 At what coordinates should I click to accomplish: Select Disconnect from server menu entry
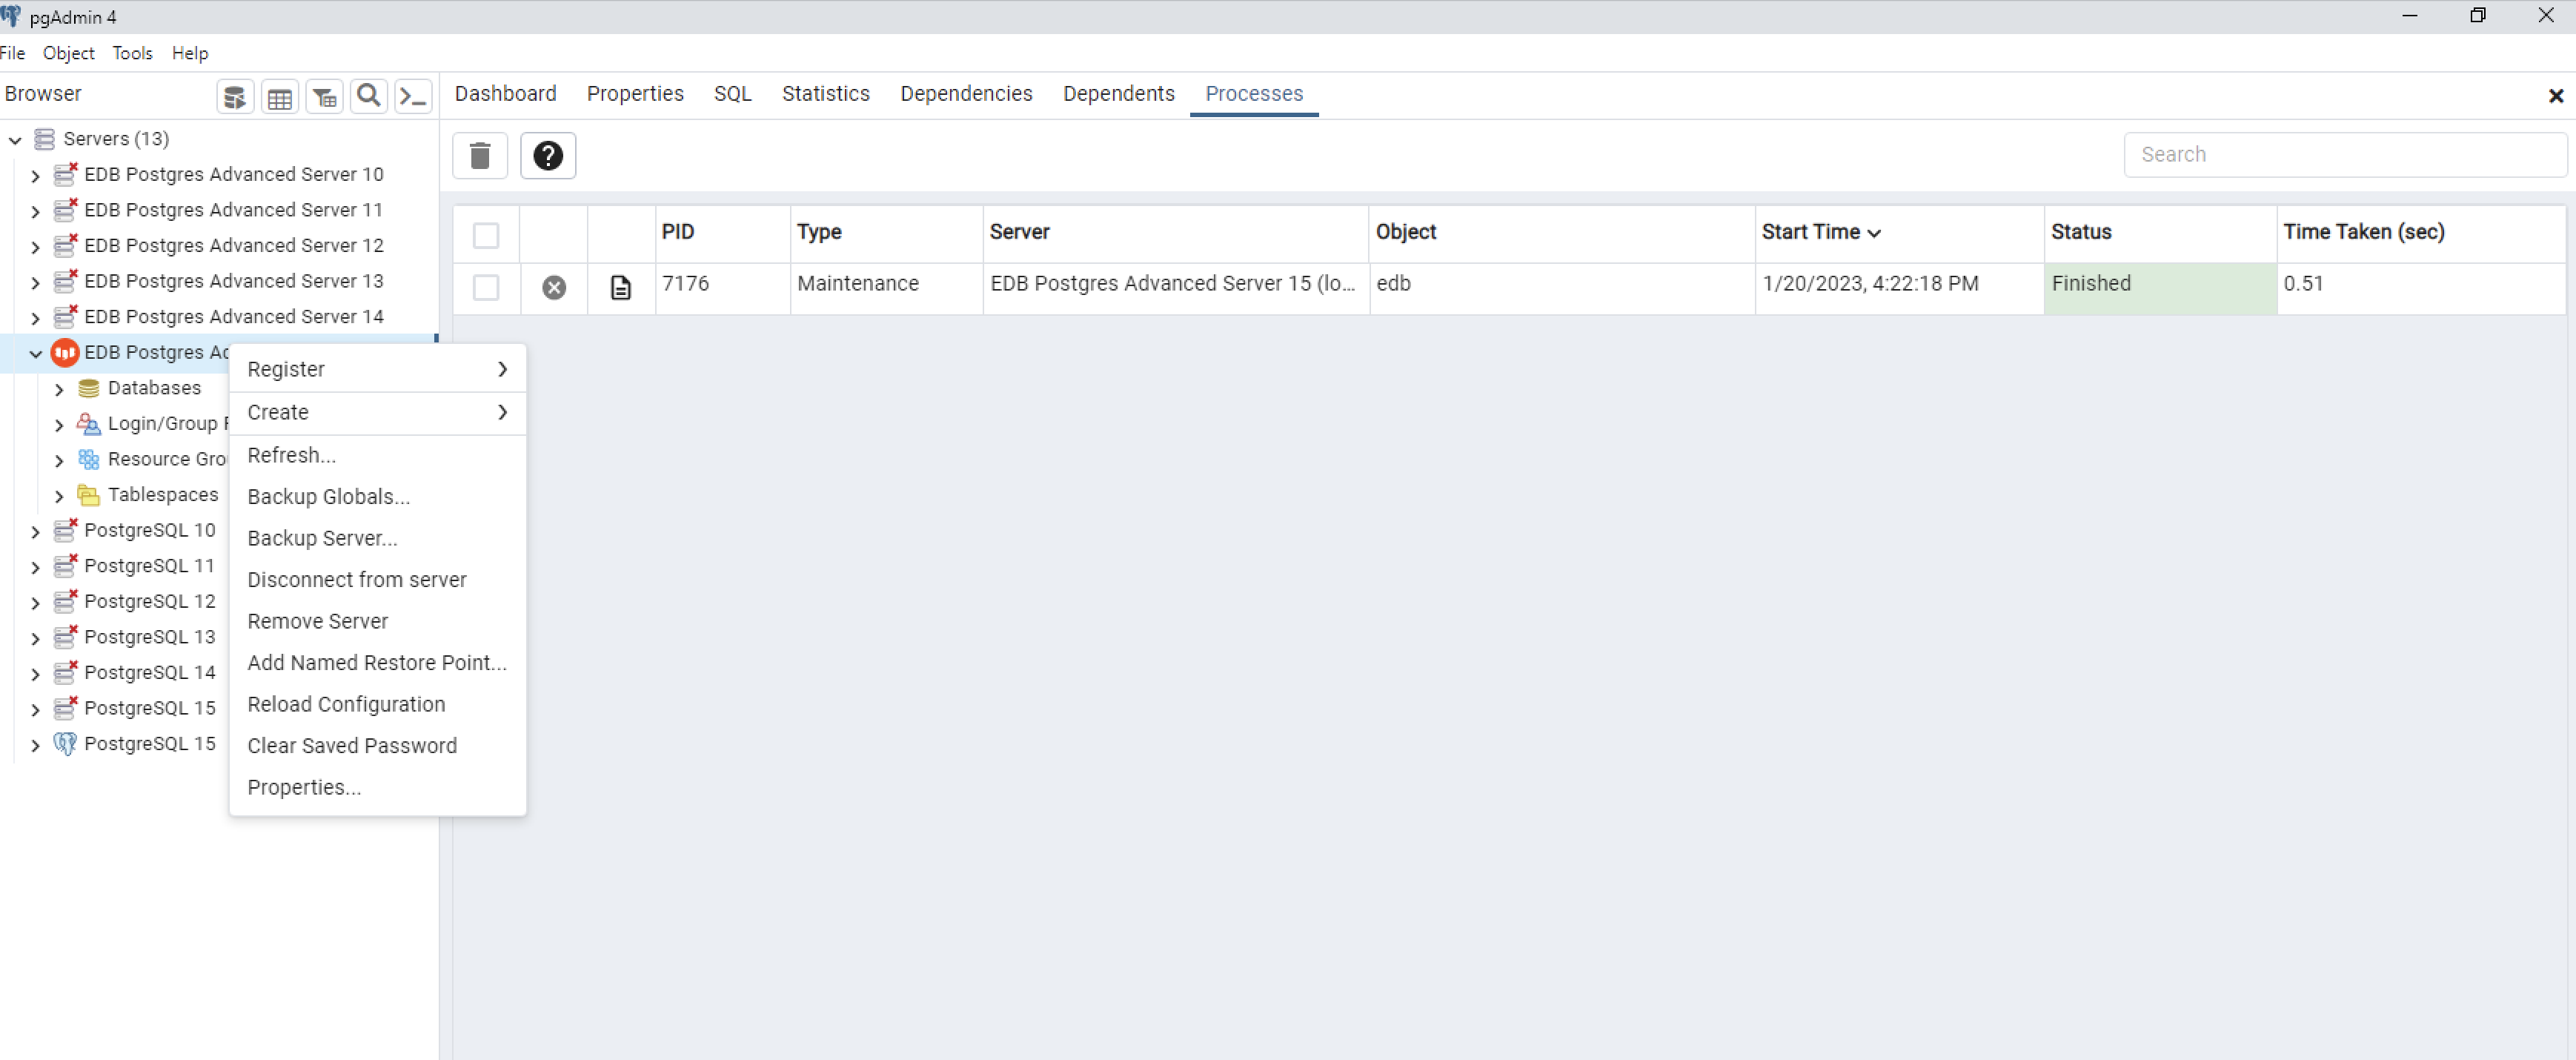(x=356, y=580)
